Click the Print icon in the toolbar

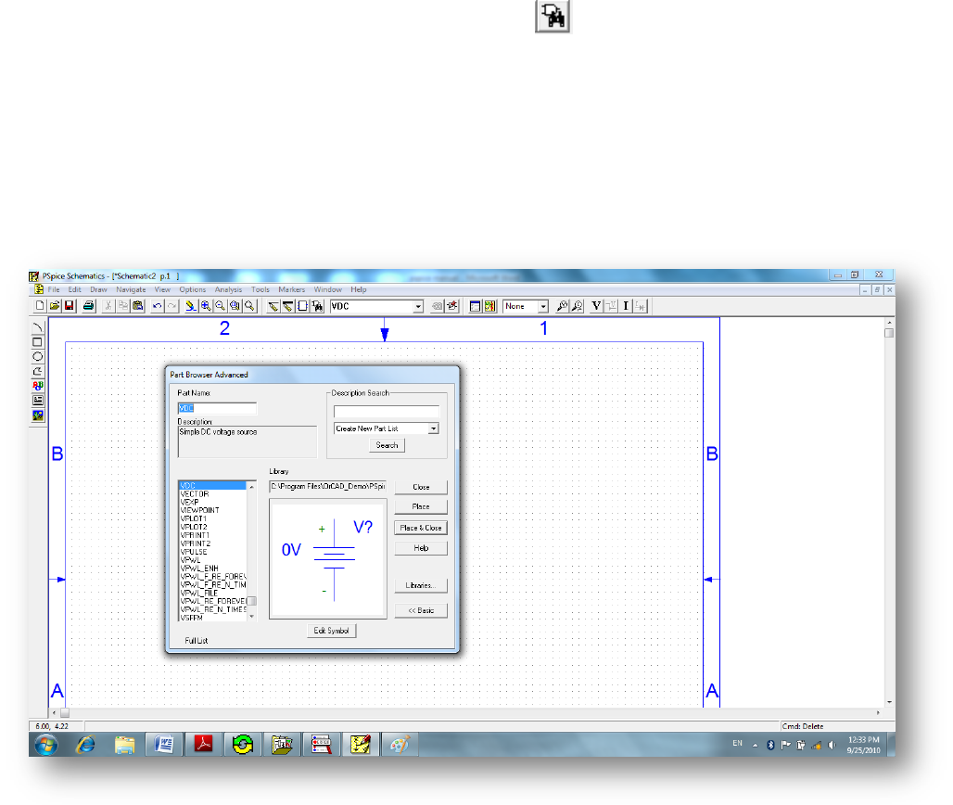(89, 306)
